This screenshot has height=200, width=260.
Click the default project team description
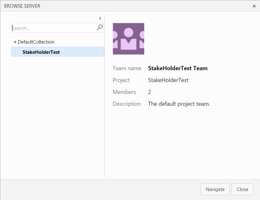click(x=179, y=104)
